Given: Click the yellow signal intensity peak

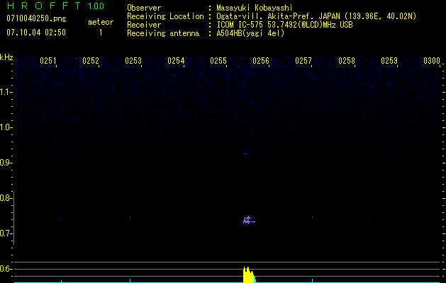Looking at the screenshot, I should pos(249,275).
